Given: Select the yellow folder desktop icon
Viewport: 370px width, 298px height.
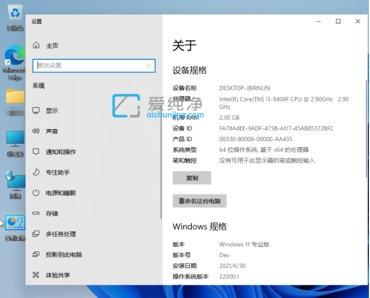Looking at the screenshot, I should tap(15, 96).
